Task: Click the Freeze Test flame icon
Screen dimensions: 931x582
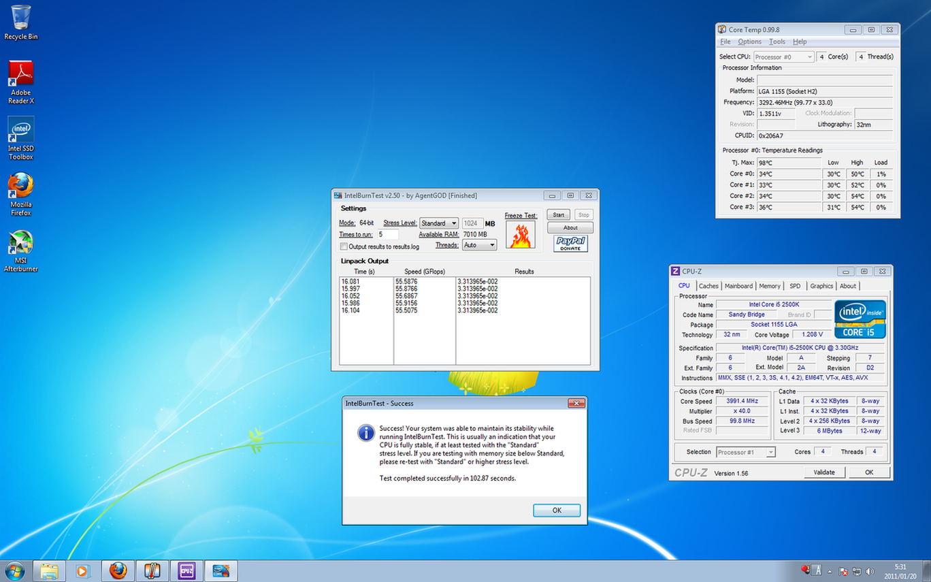Action: [x=521, y=235]
